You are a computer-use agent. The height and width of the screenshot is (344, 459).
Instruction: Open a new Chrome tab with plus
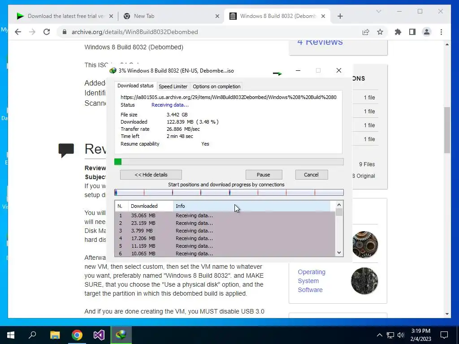click(340, 16)
